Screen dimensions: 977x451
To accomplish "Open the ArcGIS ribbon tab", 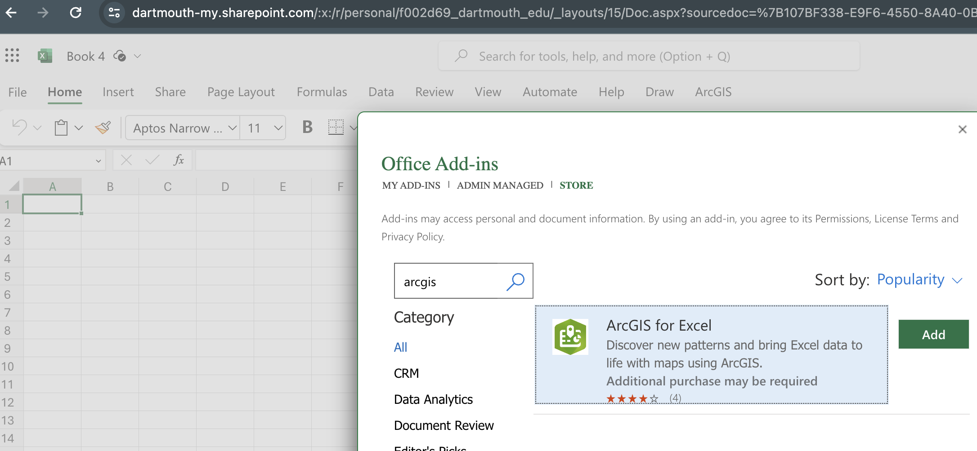I will tap(713, 92).
